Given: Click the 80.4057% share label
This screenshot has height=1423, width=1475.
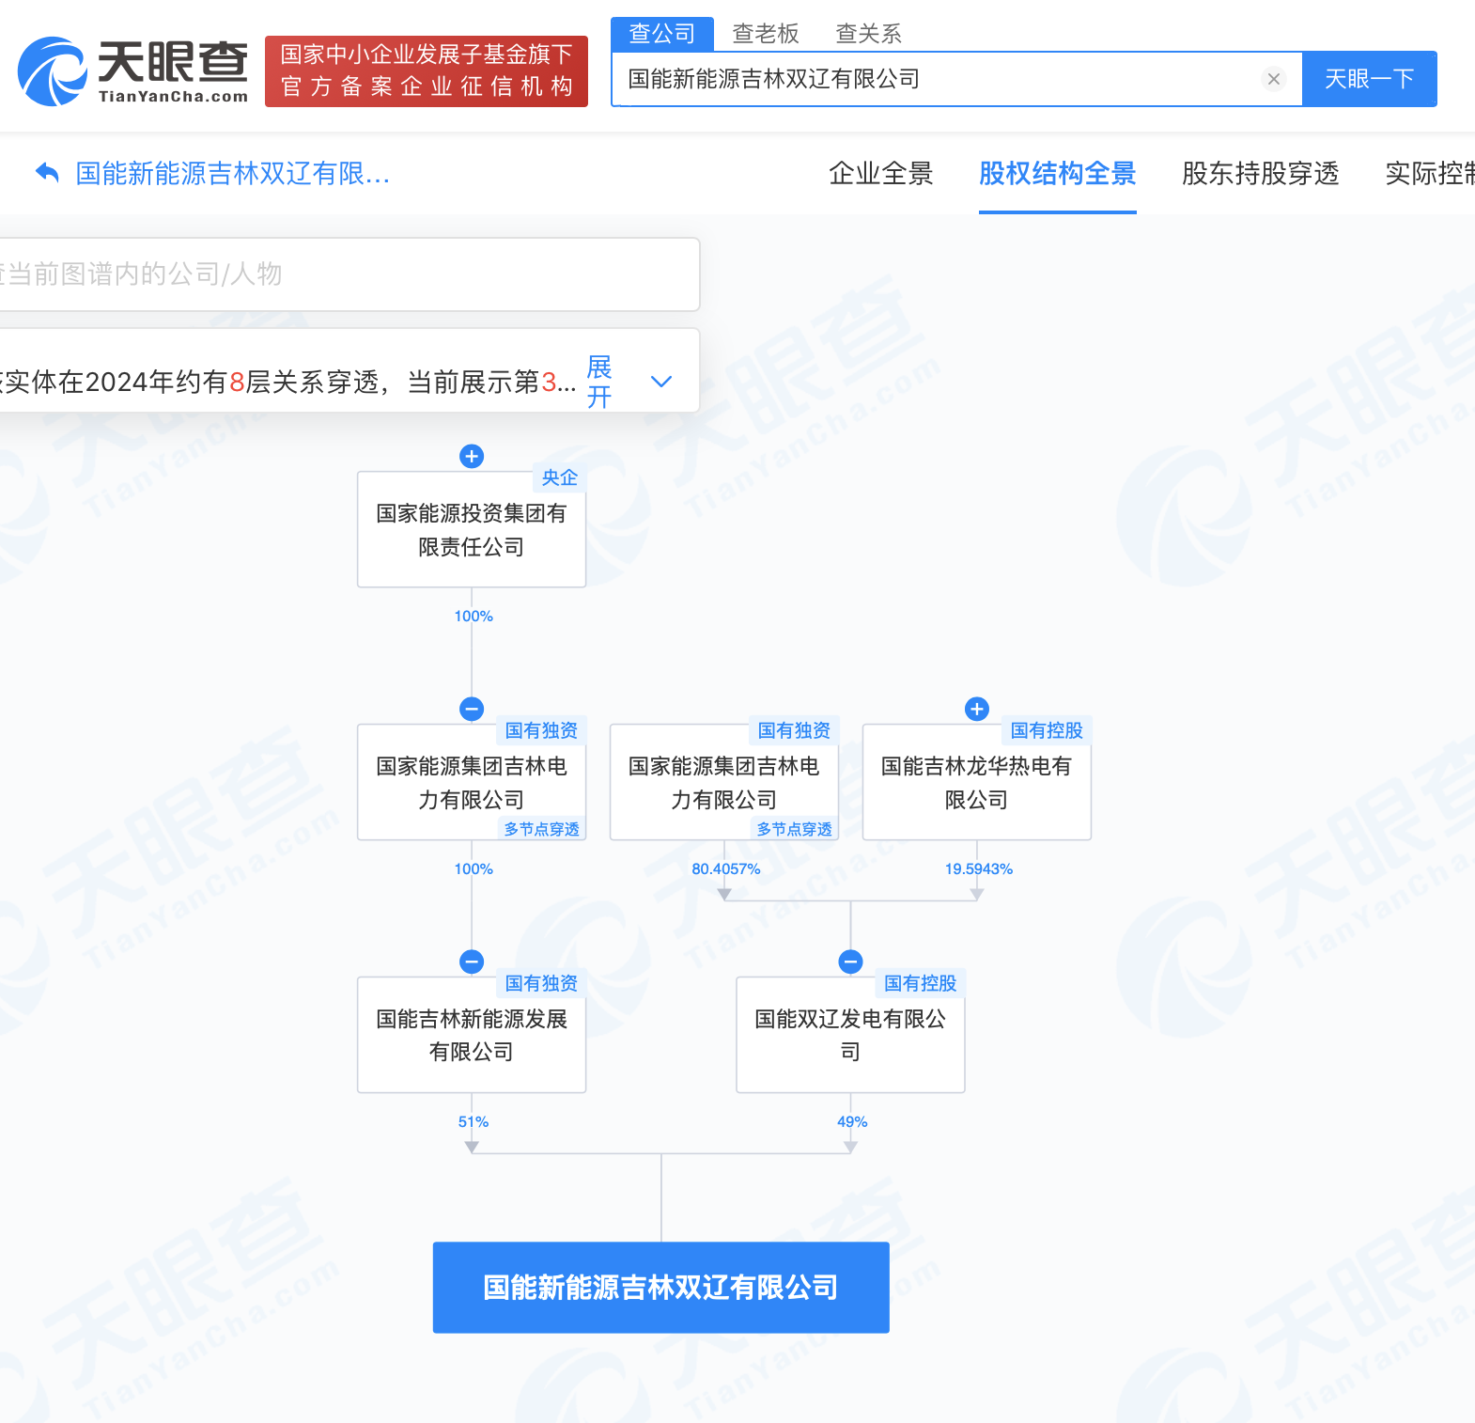Looking at the screenshot, I should click(x=726, y=869).
